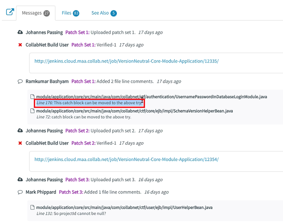Viewport: 283px width, 223px height.
Task: Click the comment bubble icon by Mark Phippard
Action: coord(20,192)
